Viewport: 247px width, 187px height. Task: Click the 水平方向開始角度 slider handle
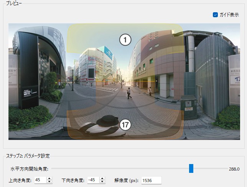click(x=191, y=169)
